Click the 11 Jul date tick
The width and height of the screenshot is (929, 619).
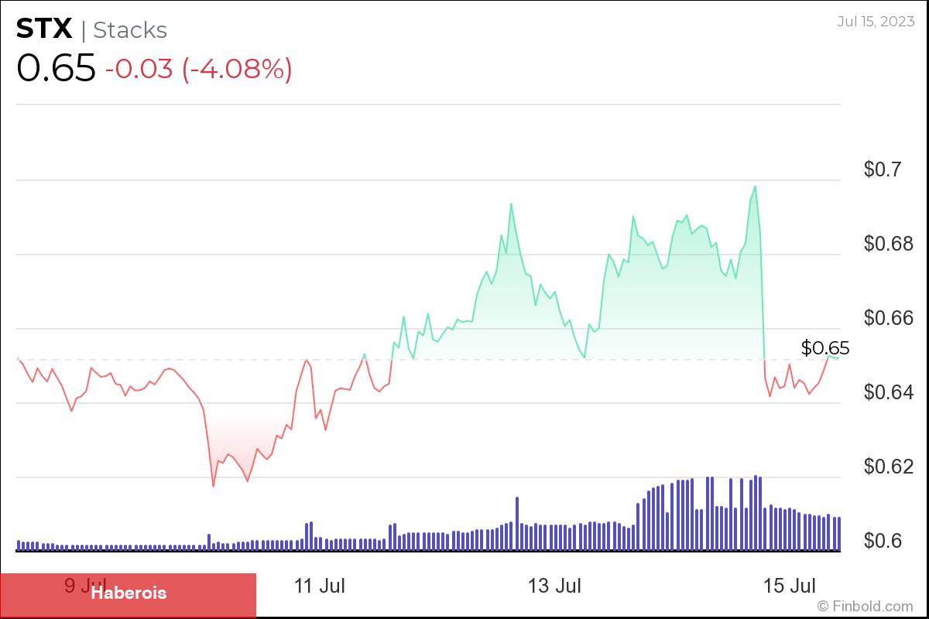320,586
